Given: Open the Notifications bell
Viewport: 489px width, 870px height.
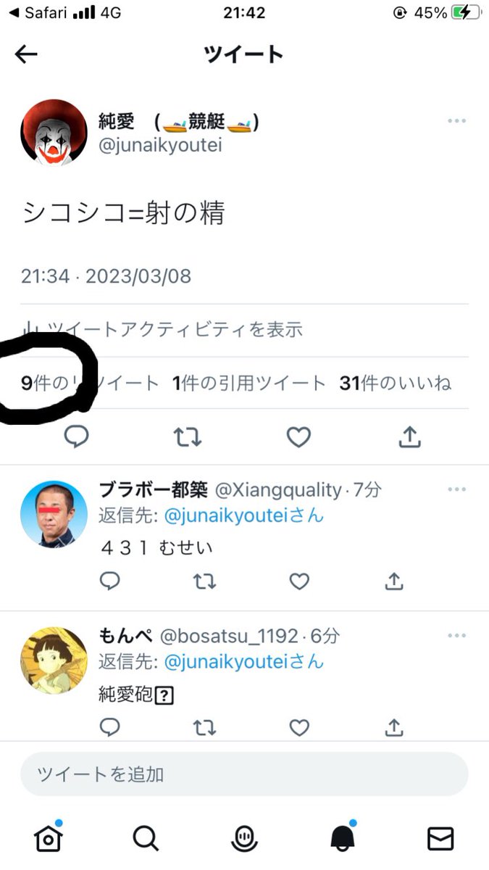Looking at the screenshot, I should [342, 837].
